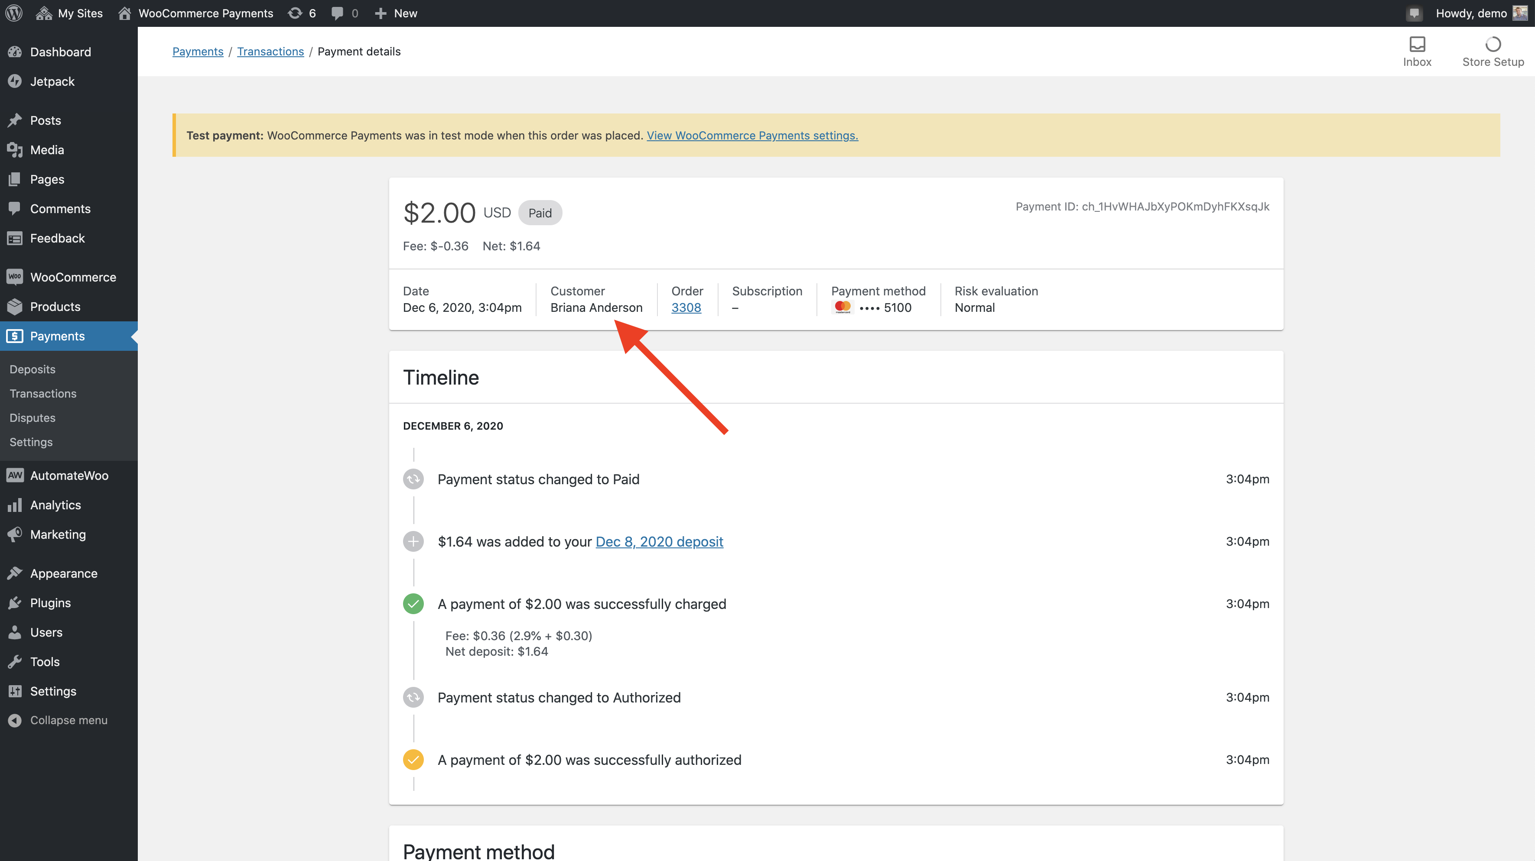This screenshot has height=861, width=1535.
Task: Check pending updates via the refresh icon
Action: 295,13
